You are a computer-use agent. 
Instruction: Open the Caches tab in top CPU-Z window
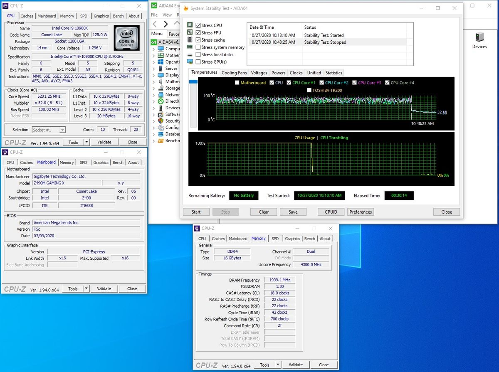[27, 16]
